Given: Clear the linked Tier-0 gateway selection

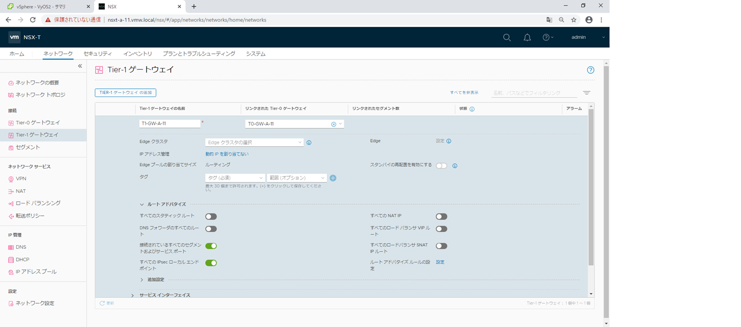Looking at the screenshot, I should point(333,124).
